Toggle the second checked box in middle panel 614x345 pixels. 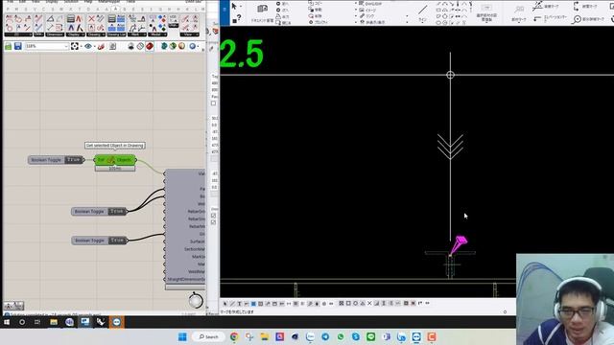click(213, 222)
